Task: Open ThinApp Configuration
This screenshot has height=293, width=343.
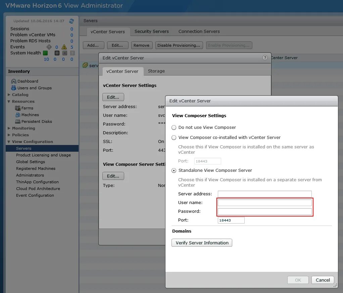Action: point(37,182)
